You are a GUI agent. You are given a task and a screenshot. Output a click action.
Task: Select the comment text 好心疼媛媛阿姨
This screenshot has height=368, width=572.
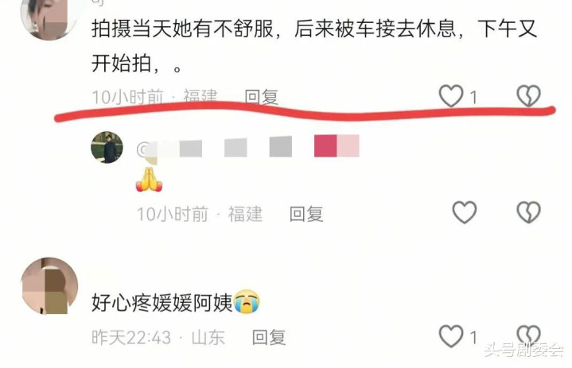162,302
